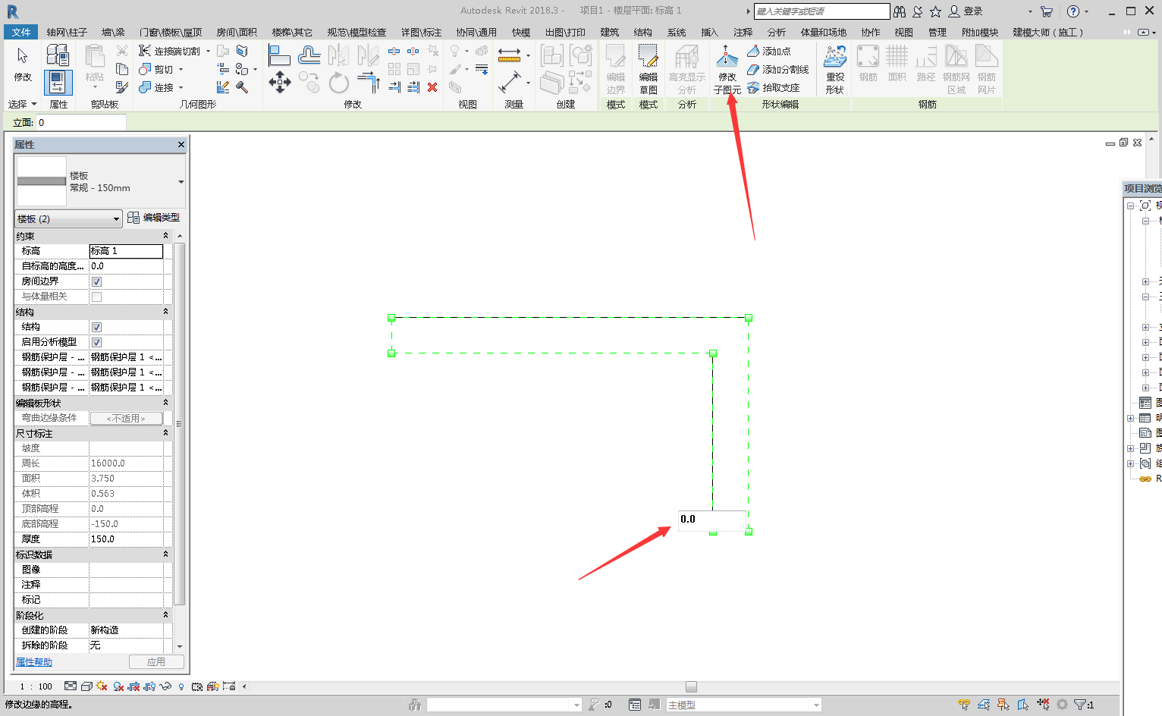This screenshot has width=1162, height=716.
Task: Delete selection with the red X icon
Action: pyautogui.click(x=432, y=87)
